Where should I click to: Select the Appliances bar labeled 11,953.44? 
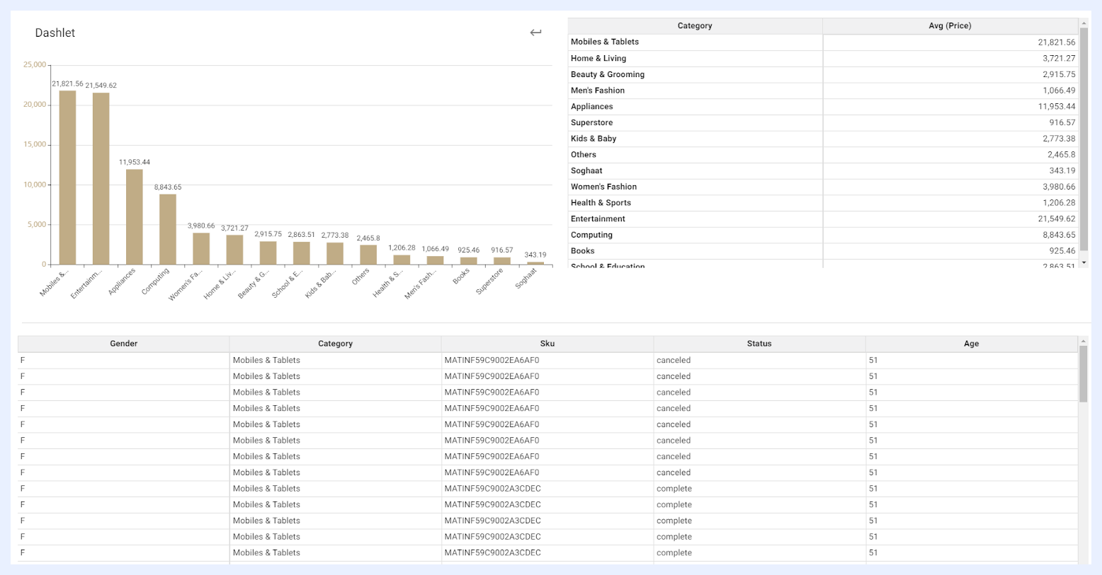pyautogui.click(x=135, y=217)
